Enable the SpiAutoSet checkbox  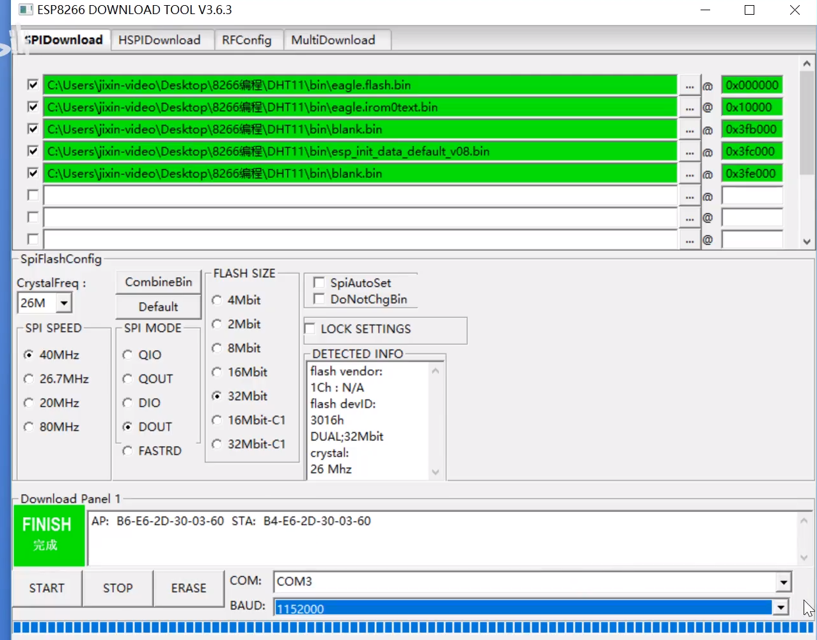point(319,282)
